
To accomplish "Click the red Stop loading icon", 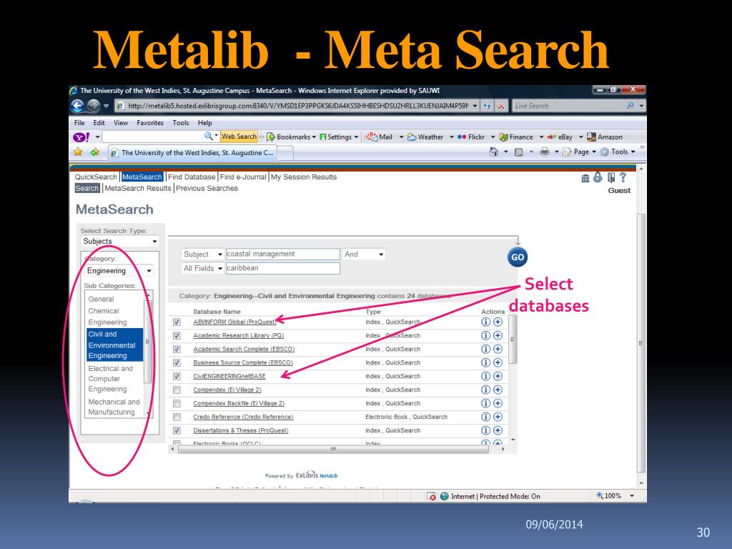I will pyautogui.click(x=501, y=106).
